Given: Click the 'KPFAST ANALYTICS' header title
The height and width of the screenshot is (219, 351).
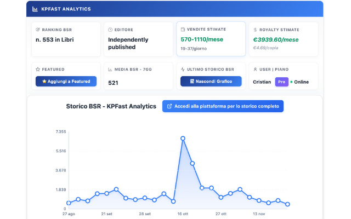Looking at the screenshot, I should tap(66, 9).
